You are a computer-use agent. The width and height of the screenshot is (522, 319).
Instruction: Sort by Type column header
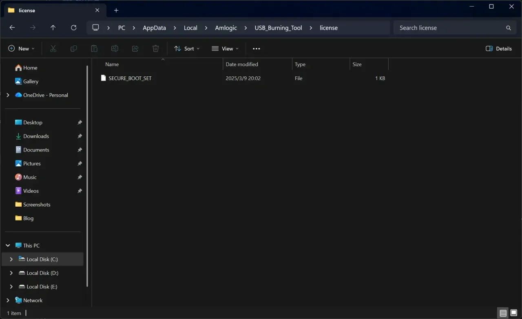click(x=321, y=64)
